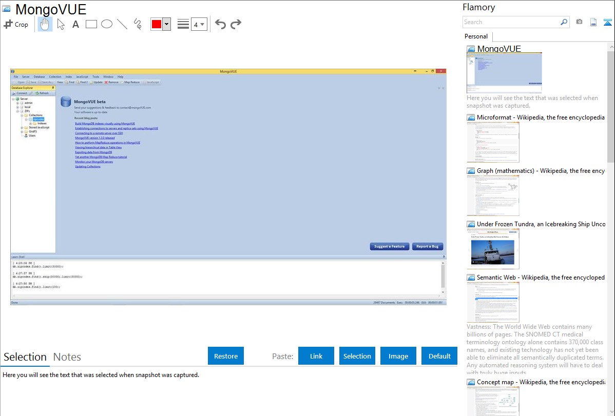Viewport: 615px width, 416px height.
Task: Open the MongoVUE snapshot thumbnail in sidebar
Action: pyautogui.click(x=505, y=73)
